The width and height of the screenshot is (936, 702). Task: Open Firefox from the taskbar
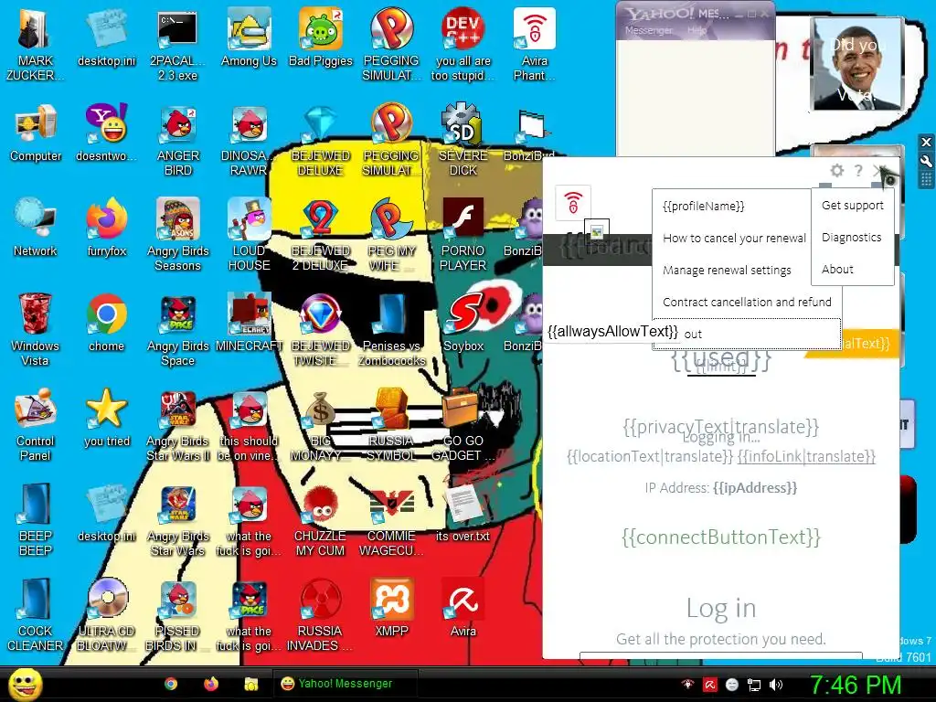(211, 684)
